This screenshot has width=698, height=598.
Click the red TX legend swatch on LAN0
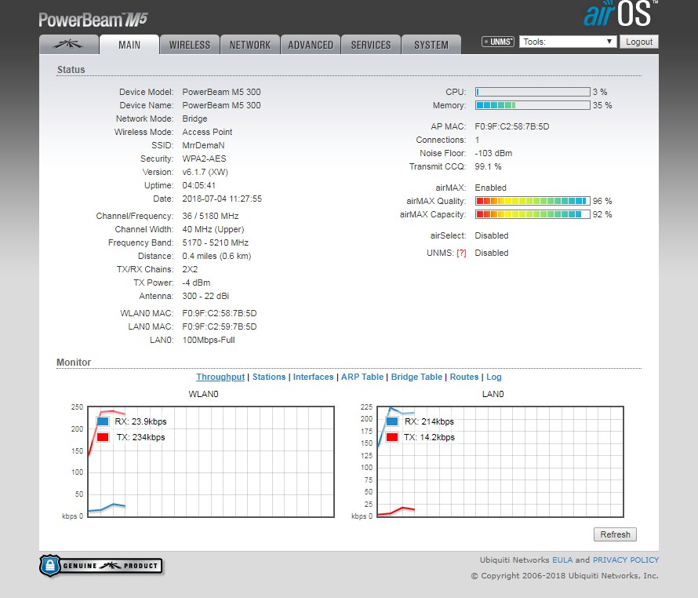click(x=392, y=437)
